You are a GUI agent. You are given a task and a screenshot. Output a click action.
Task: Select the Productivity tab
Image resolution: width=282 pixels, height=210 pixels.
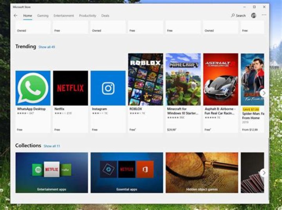pos(88,16)
